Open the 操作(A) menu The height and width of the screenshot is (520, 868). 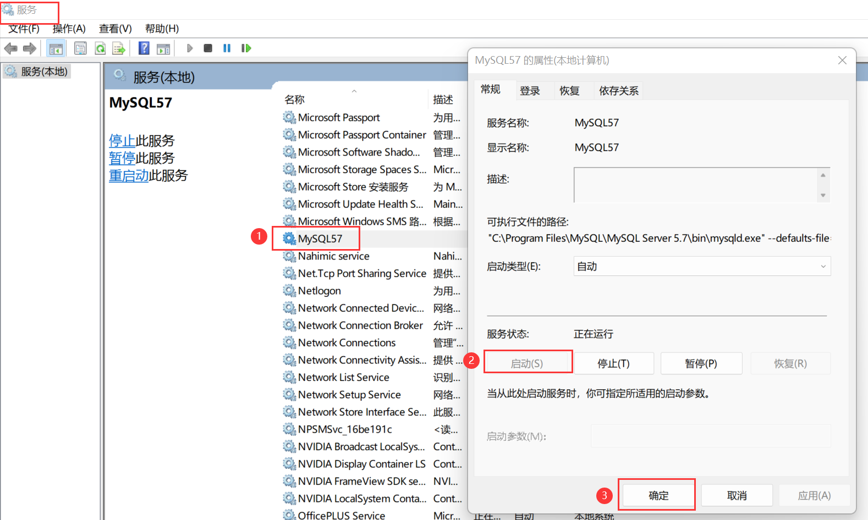pos(69,29)
